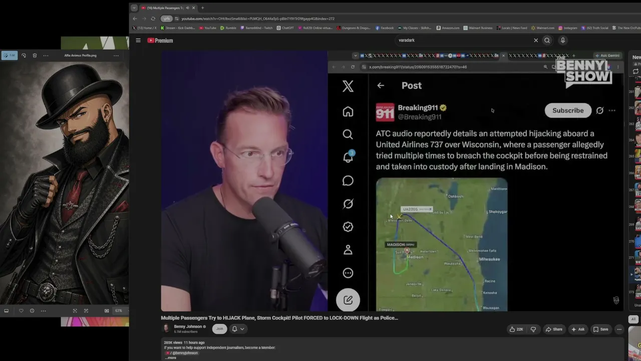Image resolution: width=641 pixels, height=361 pixels.
Task: Subscribe to Breaking911 on X
Action: [x=568, y=110]
